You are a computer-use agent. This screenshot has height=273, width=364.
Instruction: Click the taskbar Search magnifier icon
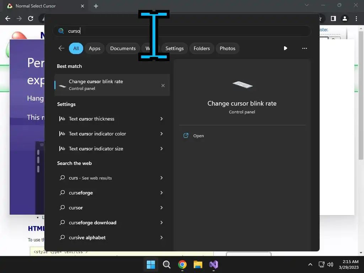166,264
